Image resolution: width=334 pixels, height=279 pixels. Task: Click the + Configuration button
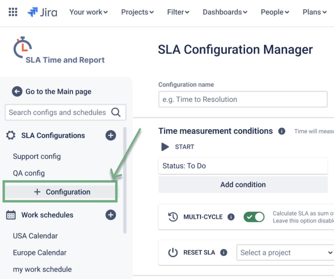62,192
